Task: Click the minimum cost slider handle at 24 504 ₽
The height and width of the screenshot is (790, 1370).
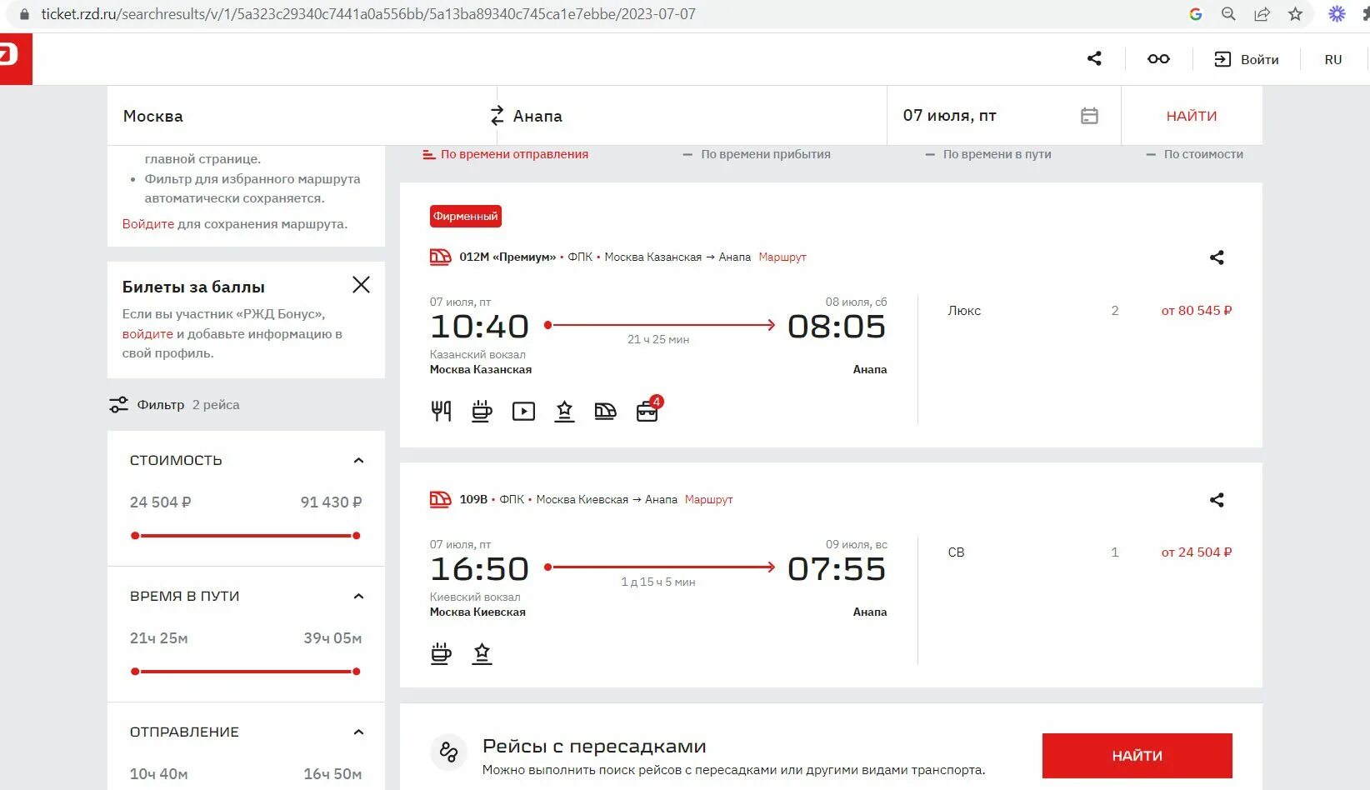Action: (x=135, y=536)
